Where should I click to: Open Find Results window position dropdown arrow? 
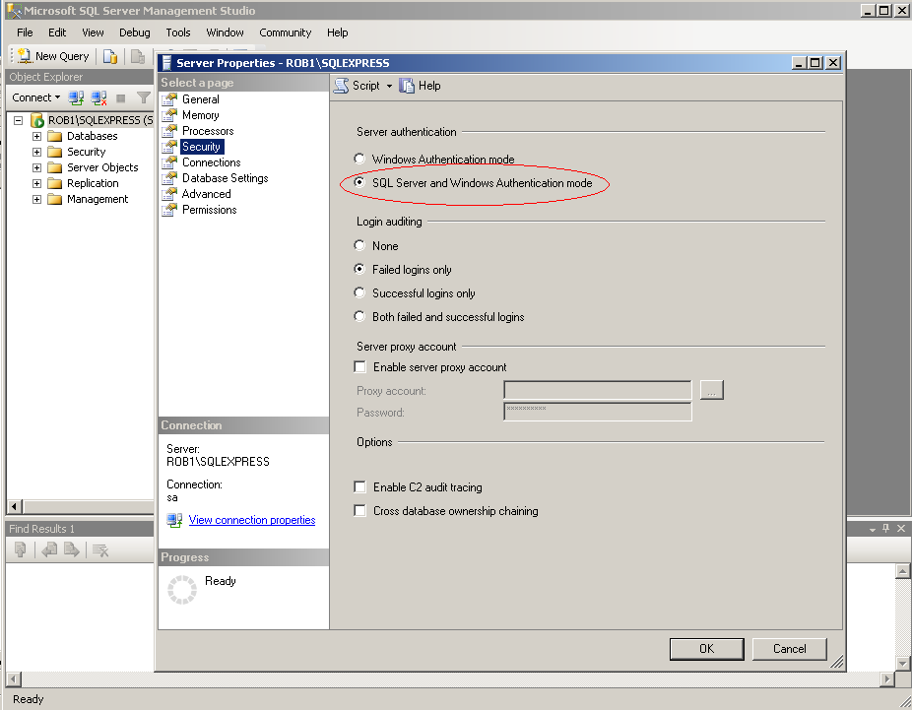872,529
